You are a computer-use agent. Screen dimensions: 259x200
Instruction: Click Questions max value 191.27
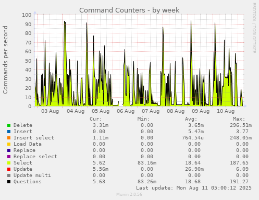[239, 182]
